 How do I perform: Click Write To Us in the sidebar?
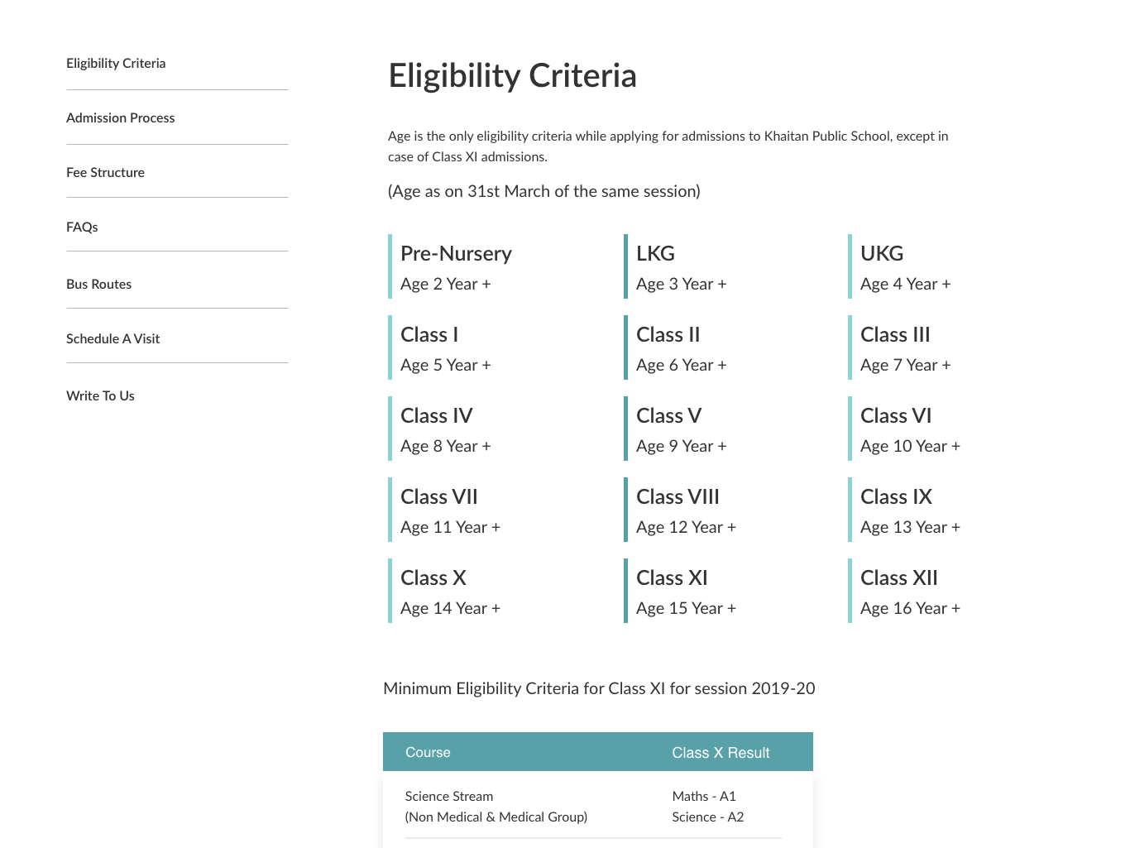point(100,396)
